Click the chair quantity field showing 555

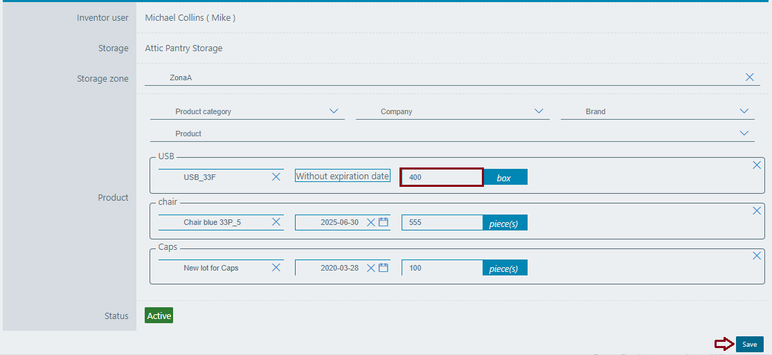coord(441,223)
